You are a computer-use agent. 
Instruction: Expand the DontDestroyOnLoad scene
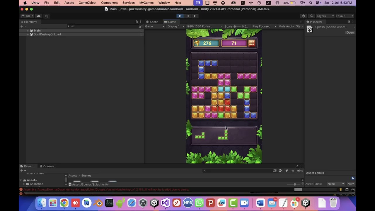tap(28, 34)
